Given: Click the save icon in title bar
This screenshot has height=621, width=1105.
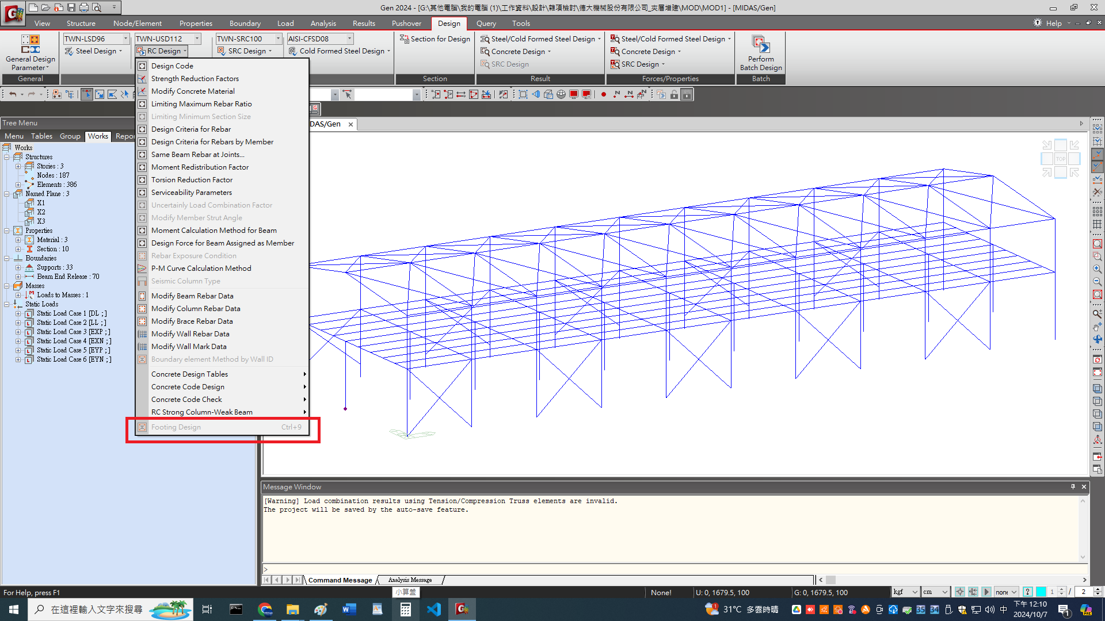Looking at the screenshot, I should (x=71, y=7).
